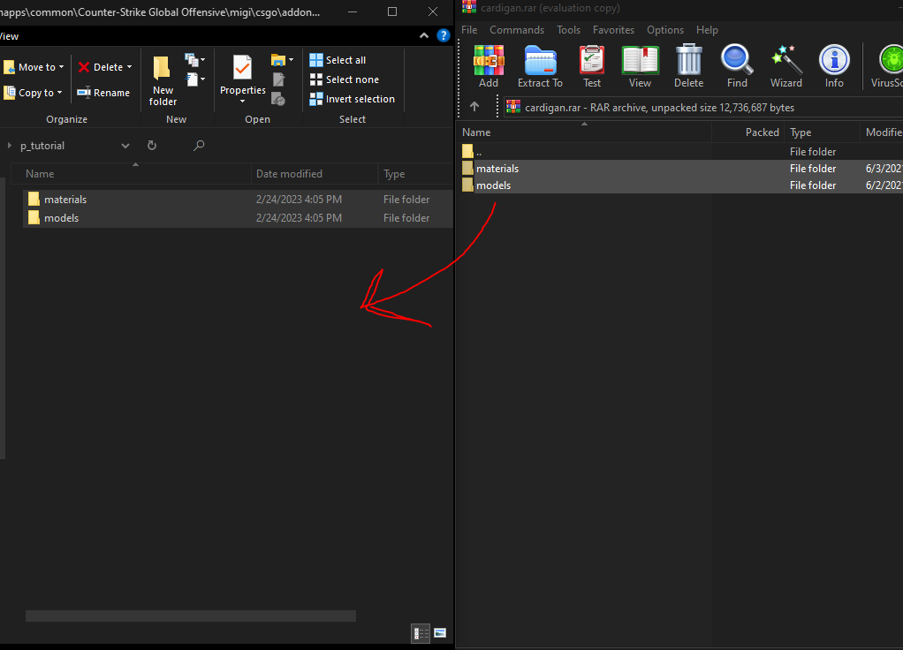Go up one level in WinRAR
Image resolution: width=903 pixels, height=650 pixels.
pyautogui.click(x=474, y=107)
